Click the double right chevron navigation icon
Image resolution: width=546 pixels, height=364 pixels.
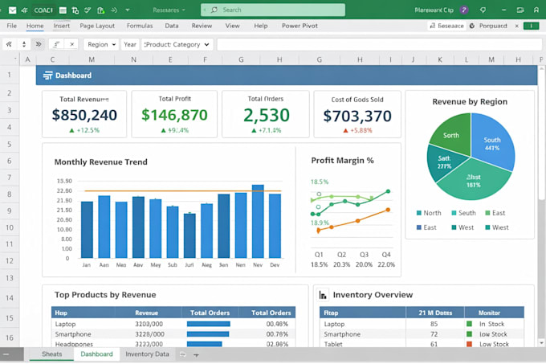point(39,44)
